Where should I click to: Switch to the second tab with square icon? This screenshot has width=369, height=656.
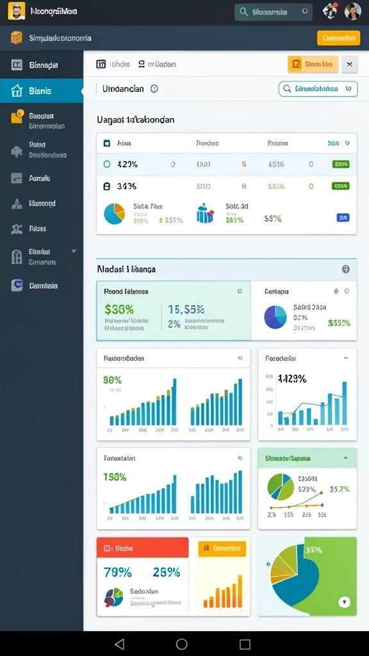(x=157, y=64)
